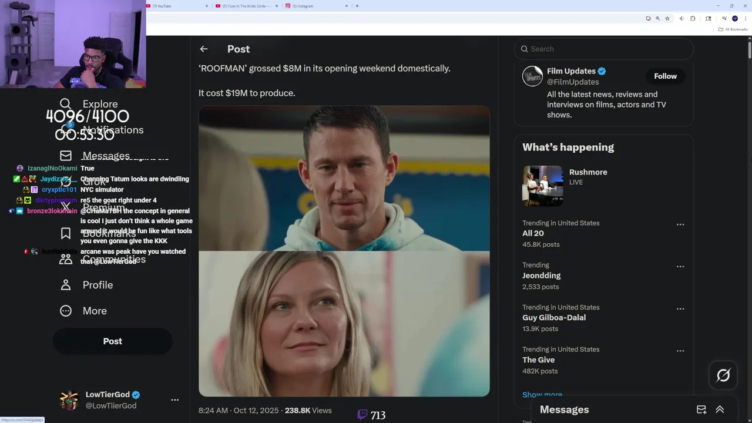Follow Film Updates account

pyautogui.click(x=666, y=76)
